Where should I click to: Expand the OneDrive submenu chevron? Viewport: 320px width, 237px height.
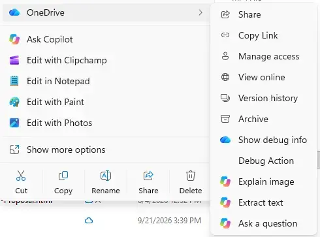click(x=200, y=12)
